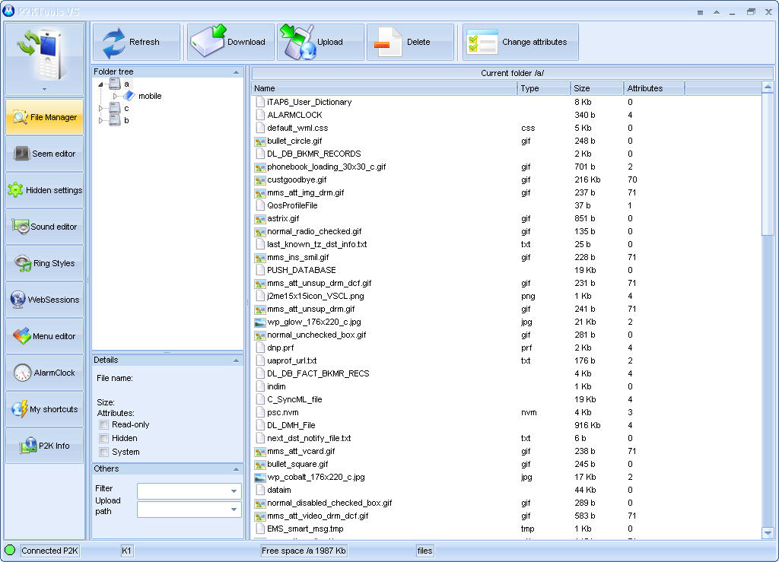
Task: Open the Sound editor panel
Action: coord(44,227)
